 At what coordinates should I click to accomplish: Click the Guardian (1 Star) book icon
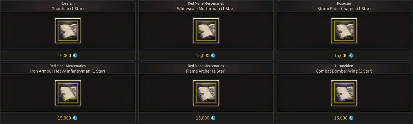click(68, 31)
